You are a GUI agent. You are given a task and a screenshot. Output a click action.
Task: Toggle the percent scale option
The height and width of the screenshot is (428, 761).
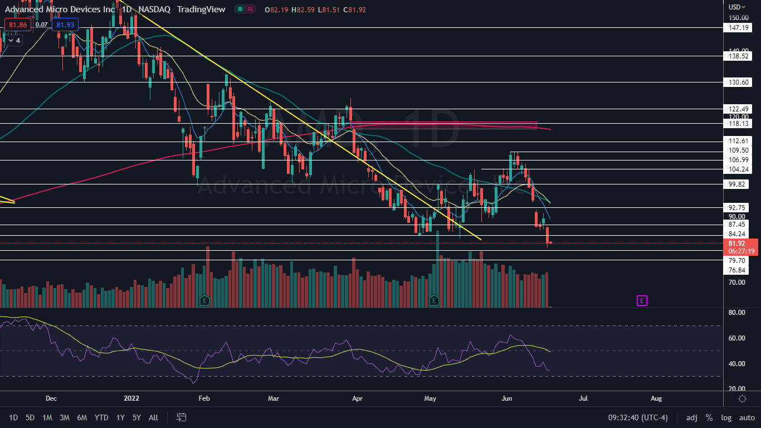pos(709,417)
